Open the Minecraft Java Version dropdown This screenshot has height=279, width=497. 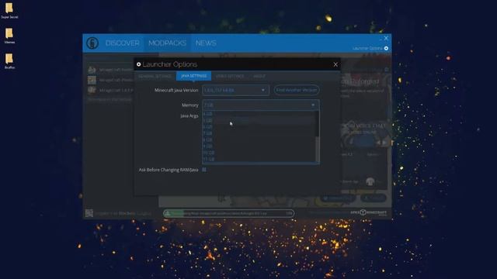235,90
